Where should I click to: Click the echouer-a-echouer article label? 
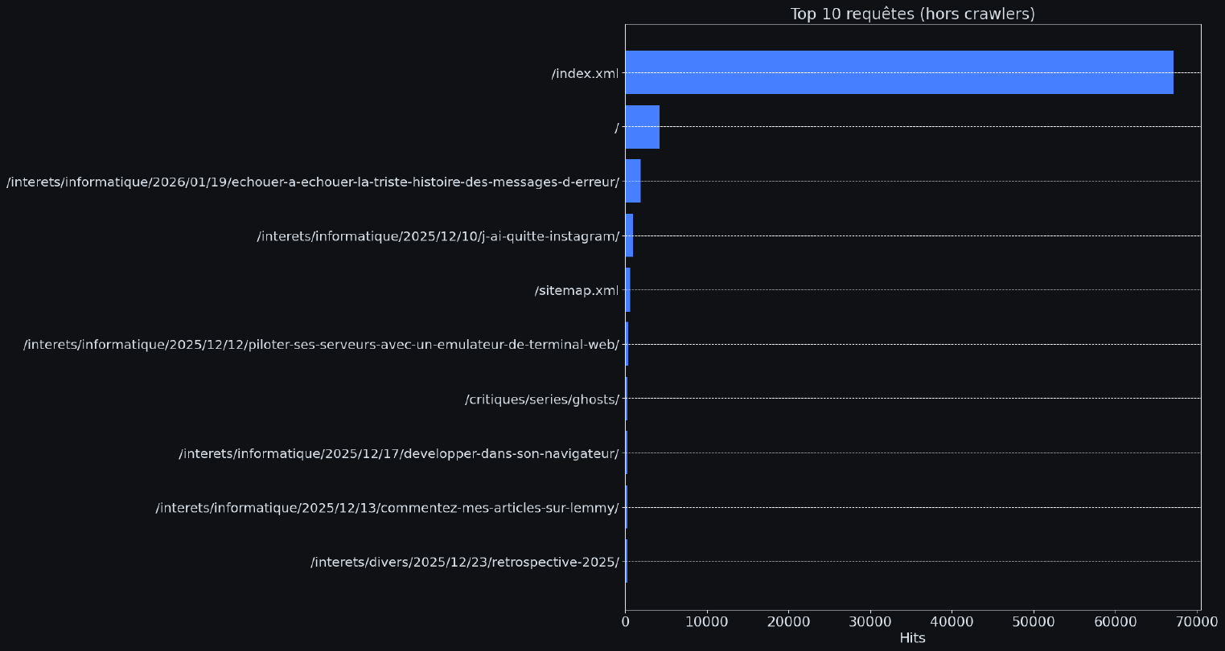(x=313, y=182)
